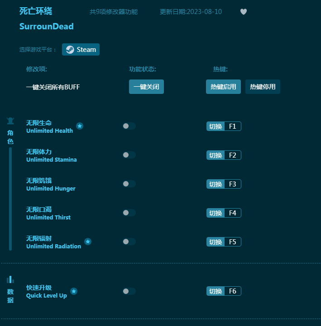Click the 功能状态 column header

(x=143, y=69)
